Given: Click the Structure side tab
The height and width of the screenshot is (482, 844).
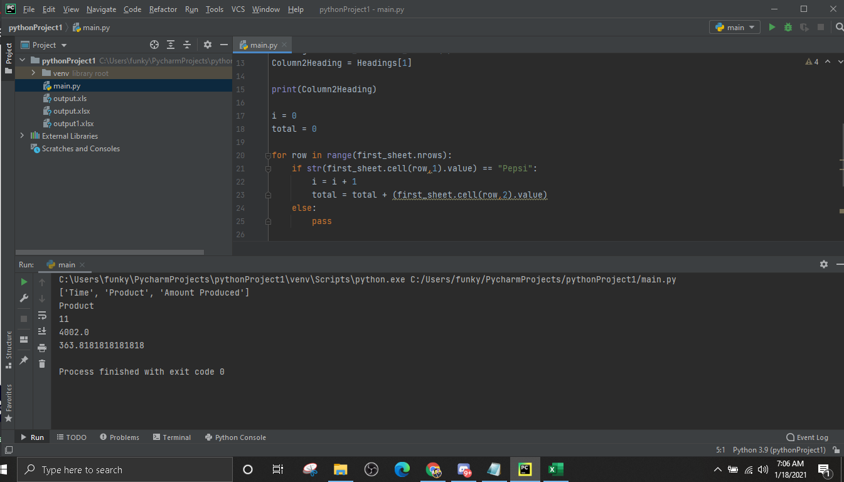Looking at the screenshot, I should (9, 350).
